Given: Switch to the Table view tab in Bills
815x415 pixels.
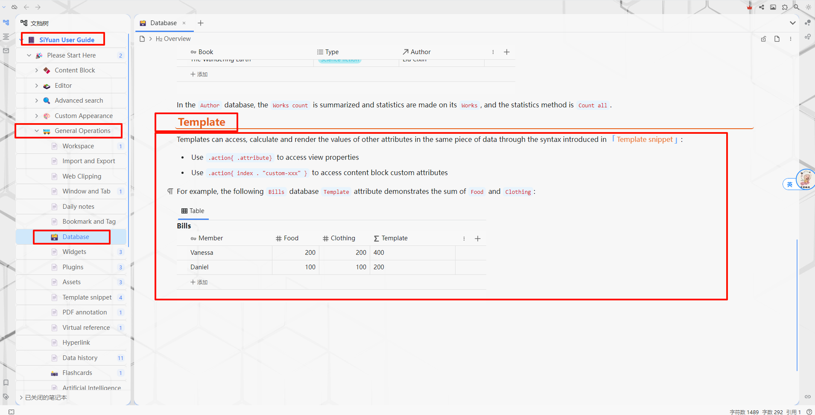Looking at the screenshot, I should [193, 211].
